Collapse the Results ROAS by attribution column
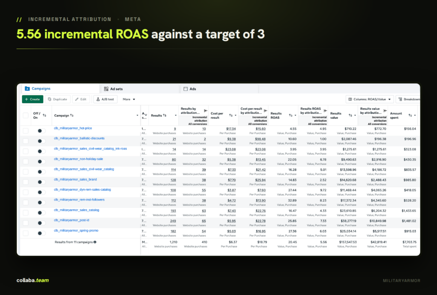Viewport: 437px width, 295px height. 325,110
